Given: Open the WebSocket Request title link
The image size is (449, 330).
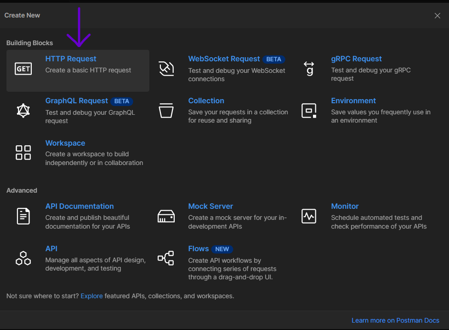Looking at the screenshot, I should coord(224,59).
